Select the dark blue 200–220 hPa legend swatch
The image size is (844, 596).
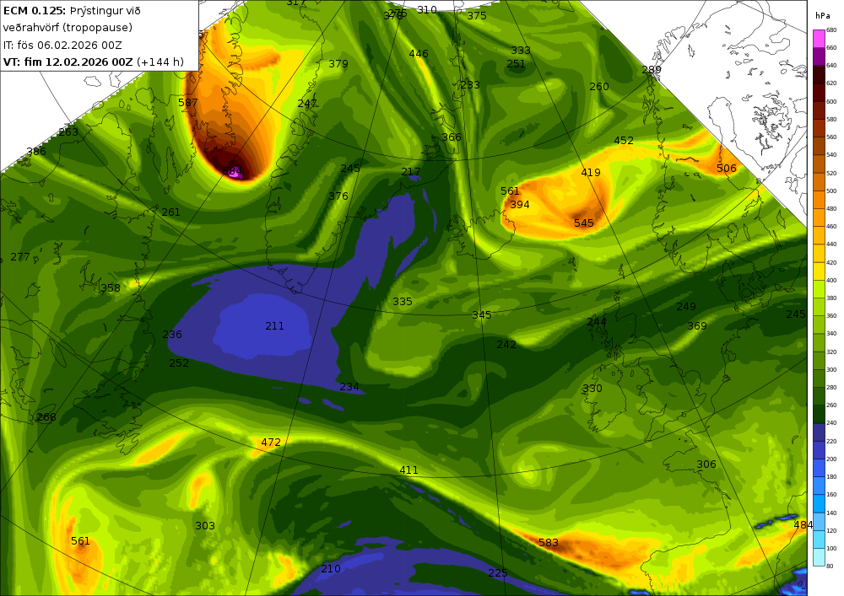click(818, 450)
